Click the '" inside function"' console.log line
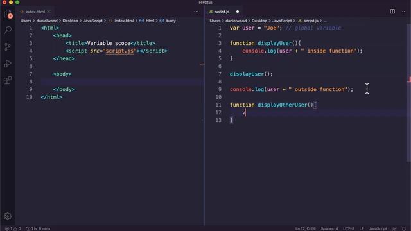Image resolution: width=411 pixels, height=231 pixels. coord(302,51)
